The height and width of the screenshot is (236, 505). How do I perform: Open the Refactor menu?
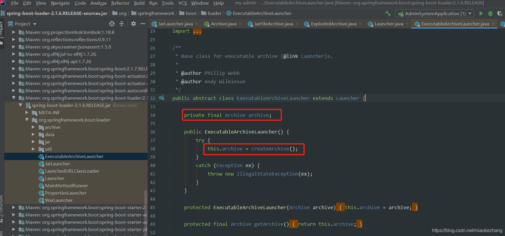click(120, 3)
